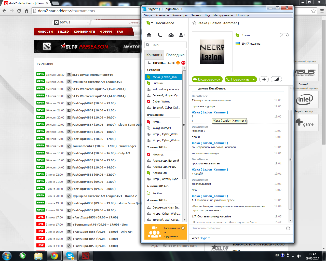
Task: Open the Dota 2 taskbar icon
Action: tap(86, 256)
